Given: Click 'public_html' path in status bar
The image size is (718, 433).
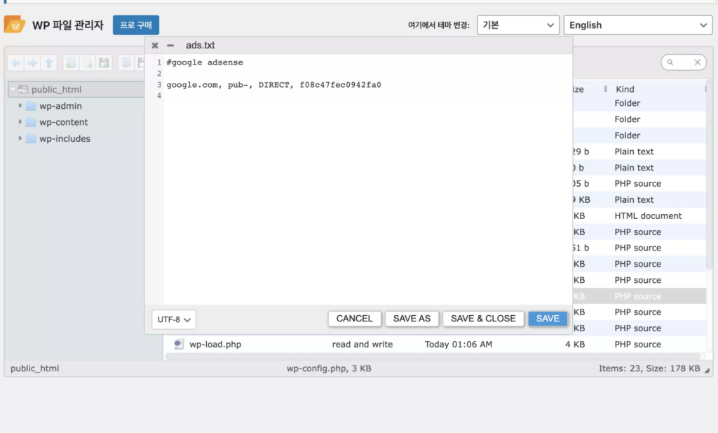Looking at the screenshot, I should tap(35, 368).
